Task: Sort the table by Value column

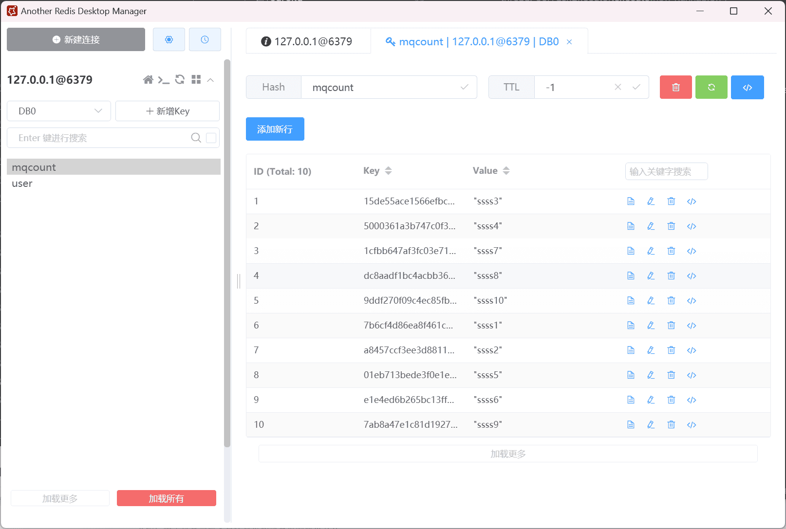Action: coord(506,171)
